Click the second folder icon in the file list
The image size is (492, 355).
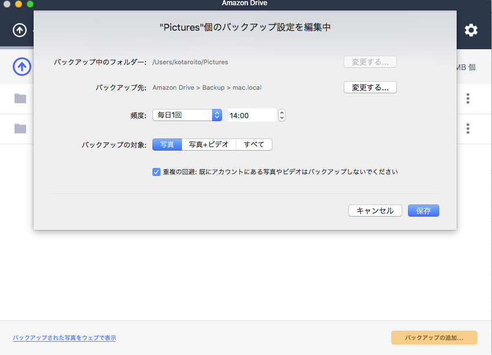[x=20, y=129]
